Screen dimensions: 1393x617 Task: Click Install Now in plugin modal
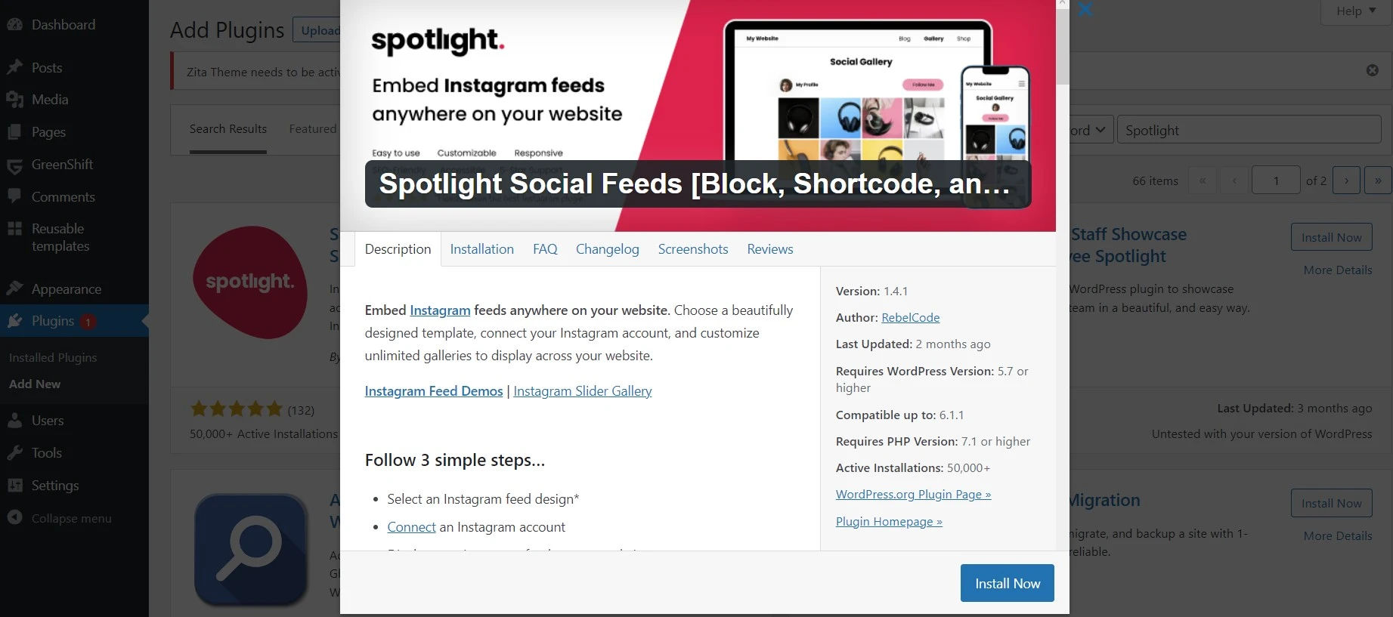[1007, 583]
